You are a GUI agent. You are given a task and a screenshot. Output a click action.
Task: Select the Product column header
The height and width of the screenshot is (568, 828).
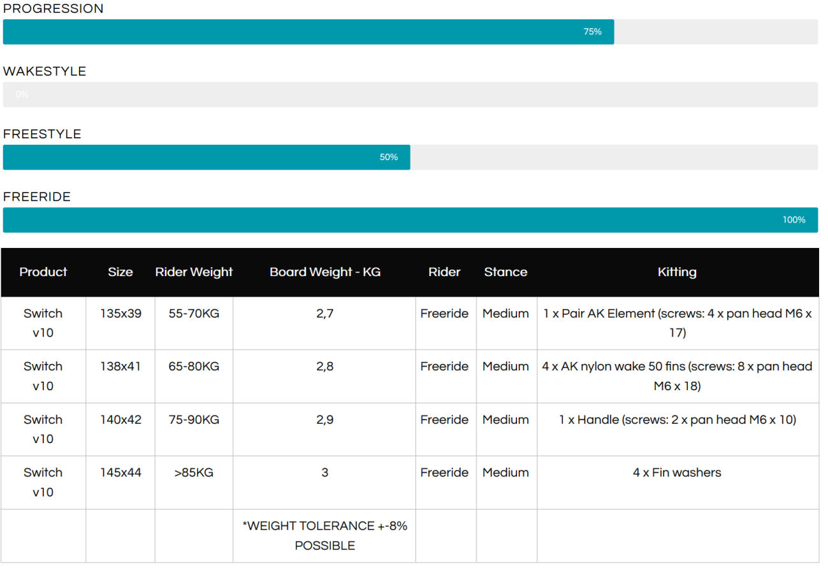(x=43, y=272)
